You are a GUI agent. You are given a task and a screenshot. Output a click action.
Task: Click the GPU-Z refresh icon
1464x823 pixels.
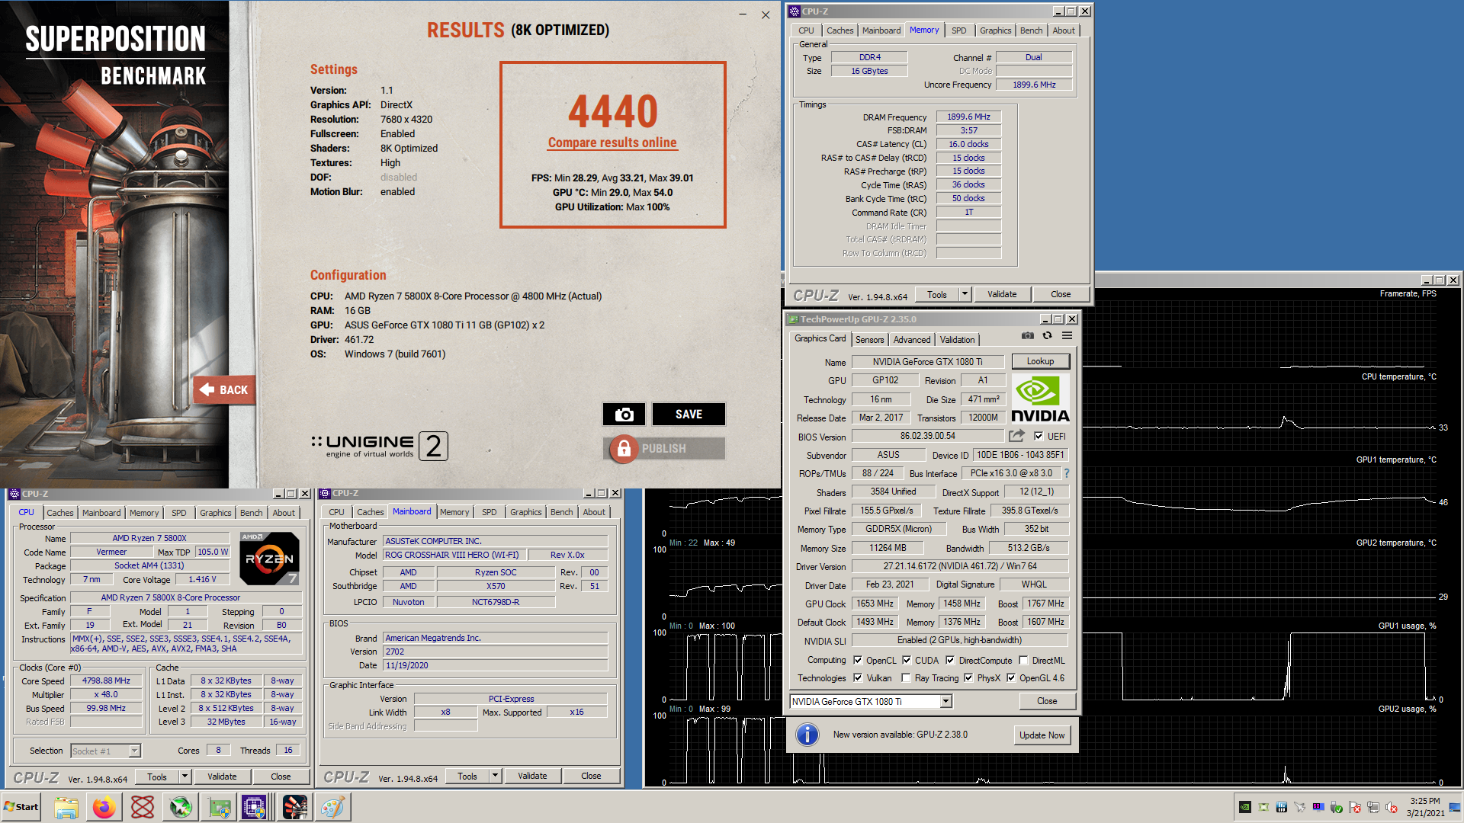[1047, 336]
